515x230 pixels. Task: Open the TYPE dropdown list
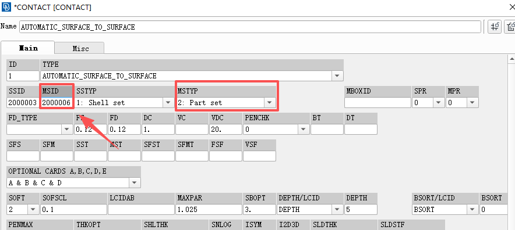tap(337, 76)
